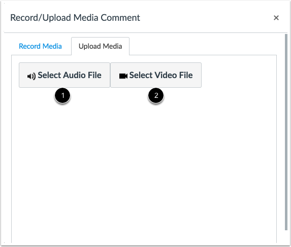291x247 pixels.
Task: Switch to the Record Media tab
Action: 40,46
